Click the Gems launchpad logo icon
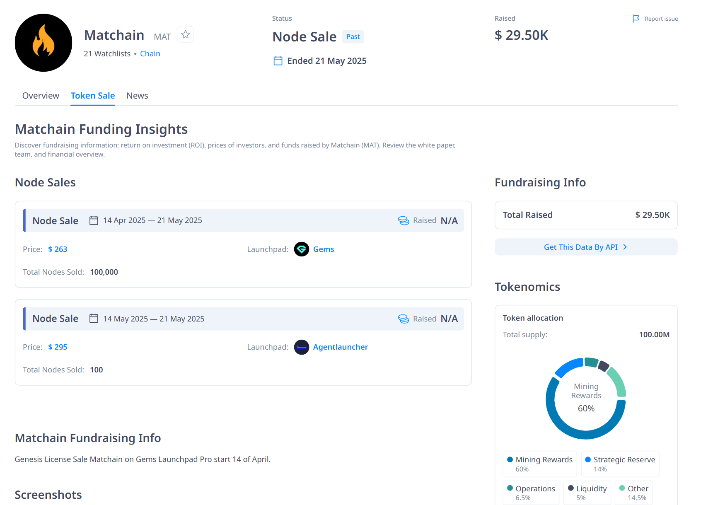This screenshot has height=505, width=713. (302, 249)
